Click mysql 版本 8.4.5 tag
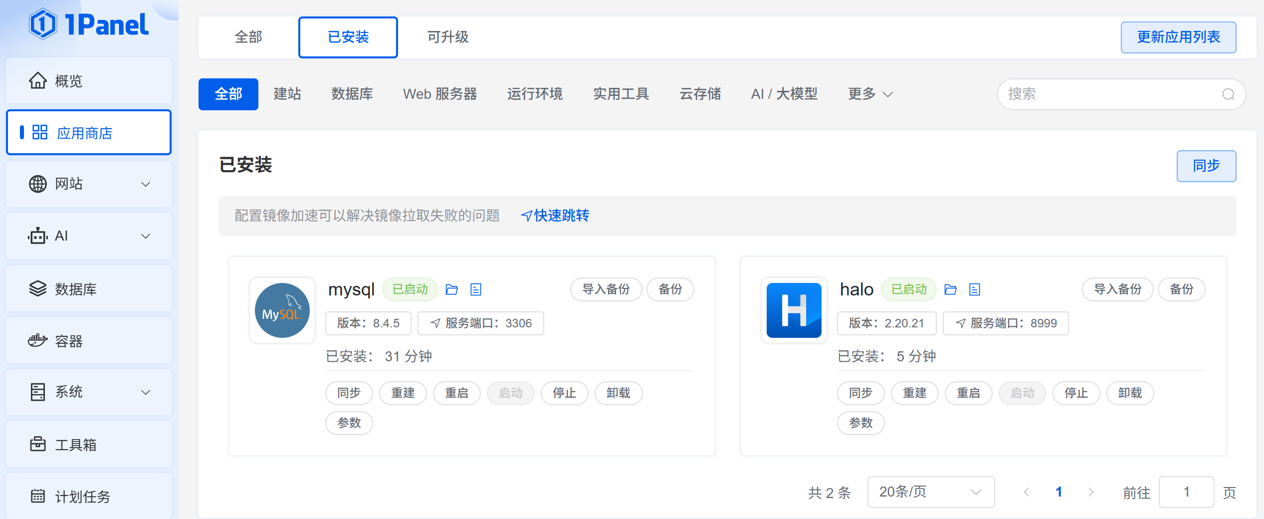Viewport: 1264px width, 519px height. 368,323
